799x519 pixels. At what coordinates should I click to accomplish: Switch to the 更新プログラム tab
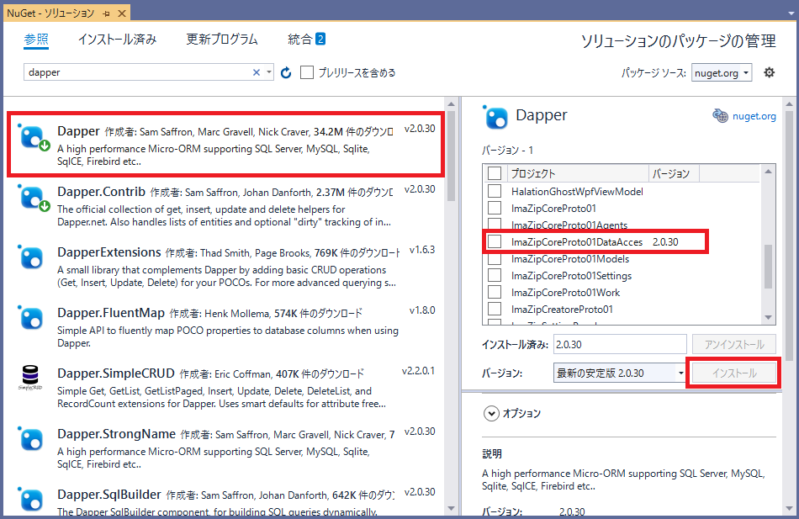point(222,40)
